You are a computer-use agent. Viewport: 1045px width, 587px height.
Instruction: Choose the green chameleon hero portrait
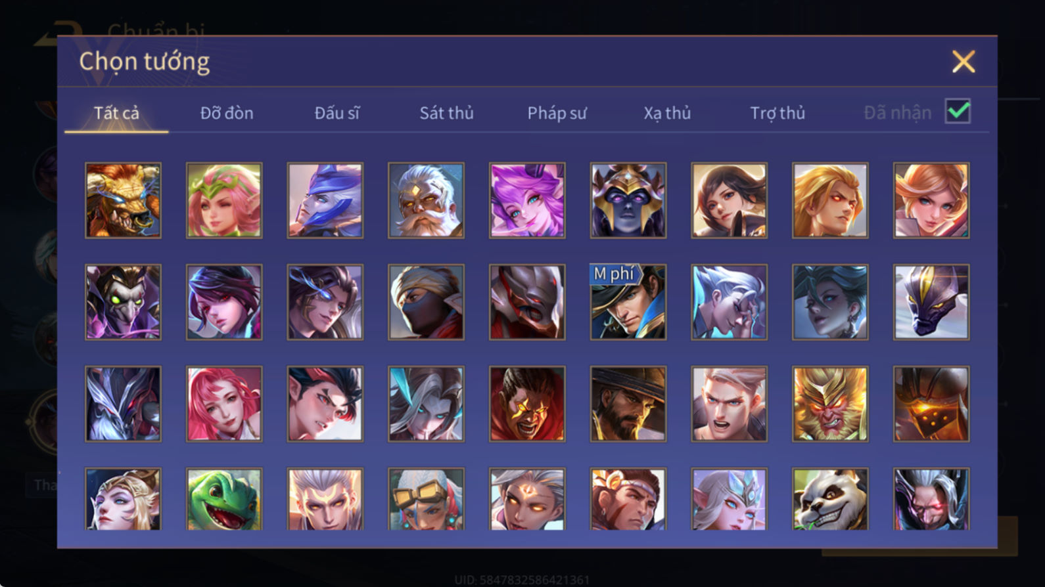pos(224,499)
